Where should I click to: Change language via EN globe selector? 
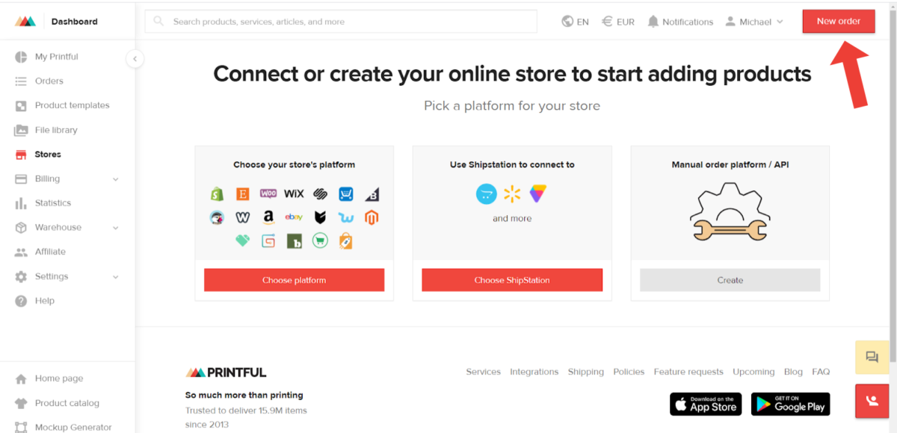(576, 22)
